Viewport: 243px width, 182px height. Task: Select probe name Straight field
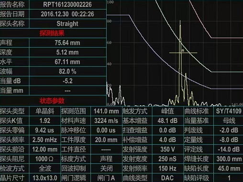(67, 24)
